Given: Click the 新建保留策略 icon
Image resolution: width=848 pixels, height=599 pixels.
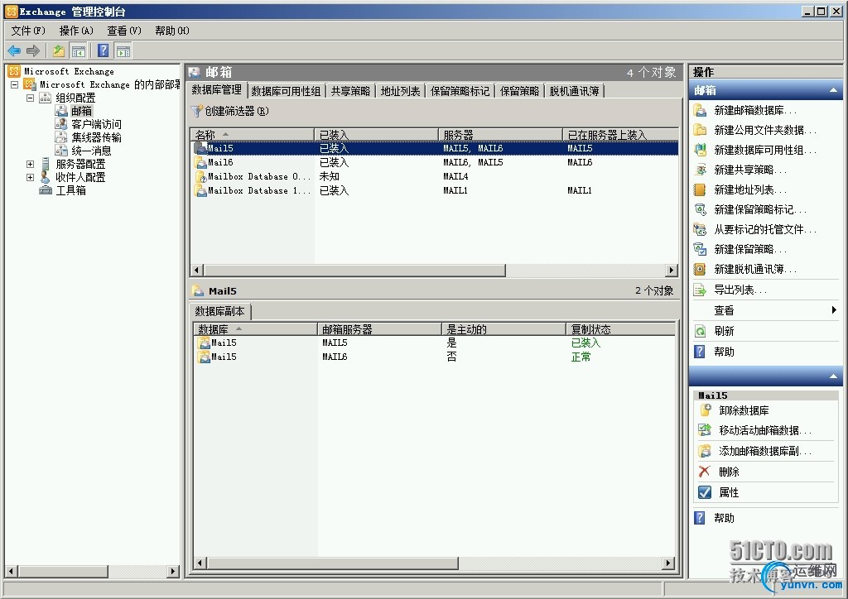Looking at the screenshot, I should point(701,249).
